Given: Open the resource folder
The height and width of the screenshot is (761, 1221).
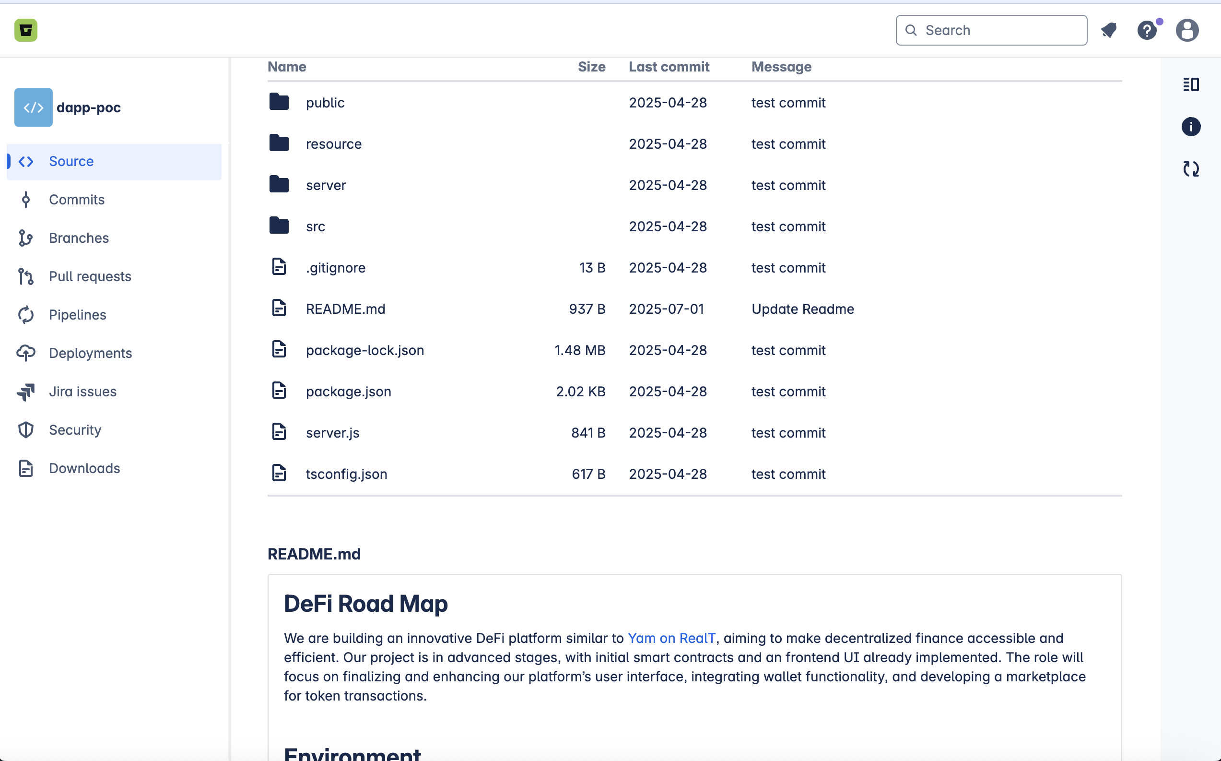Looking at the screenshot, I should coord(333,144).
